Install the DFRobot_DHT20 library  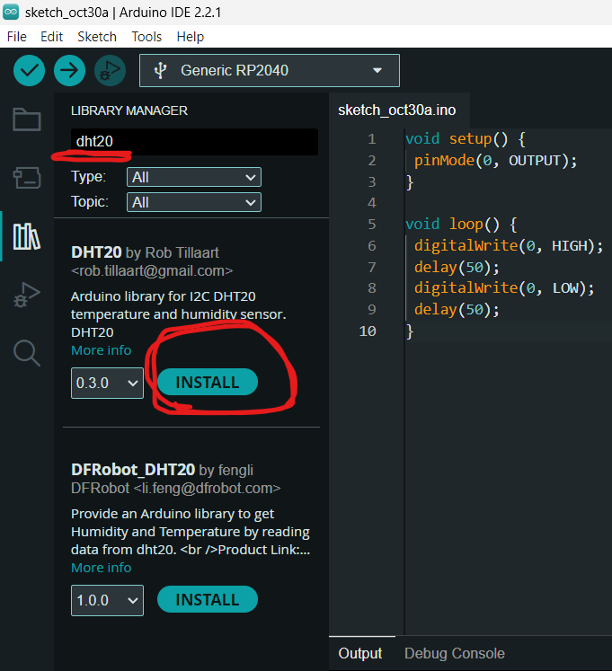click(208, 599)
